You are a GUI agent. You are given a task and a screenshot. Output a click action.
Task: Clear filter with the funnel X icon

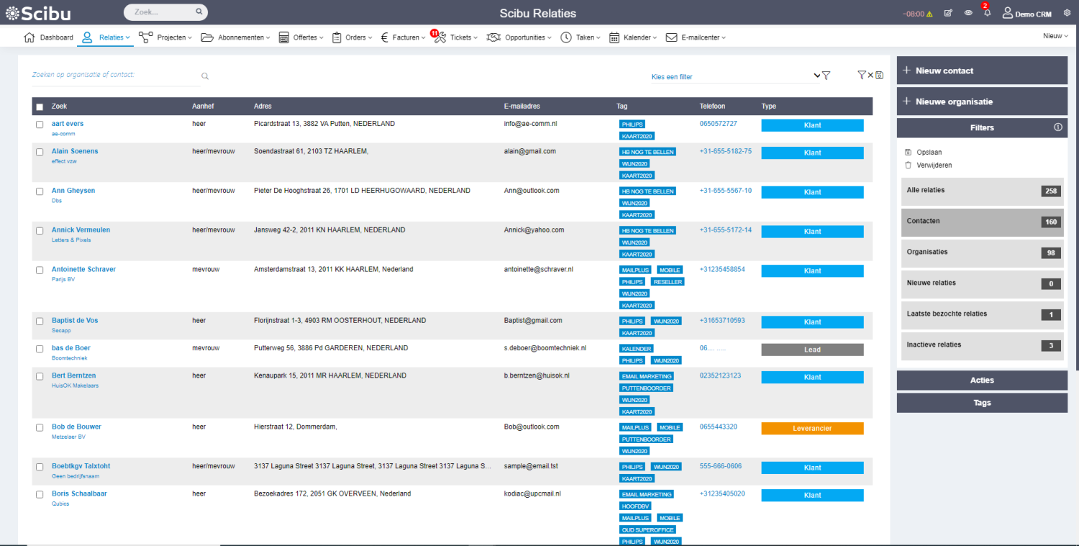865,75
